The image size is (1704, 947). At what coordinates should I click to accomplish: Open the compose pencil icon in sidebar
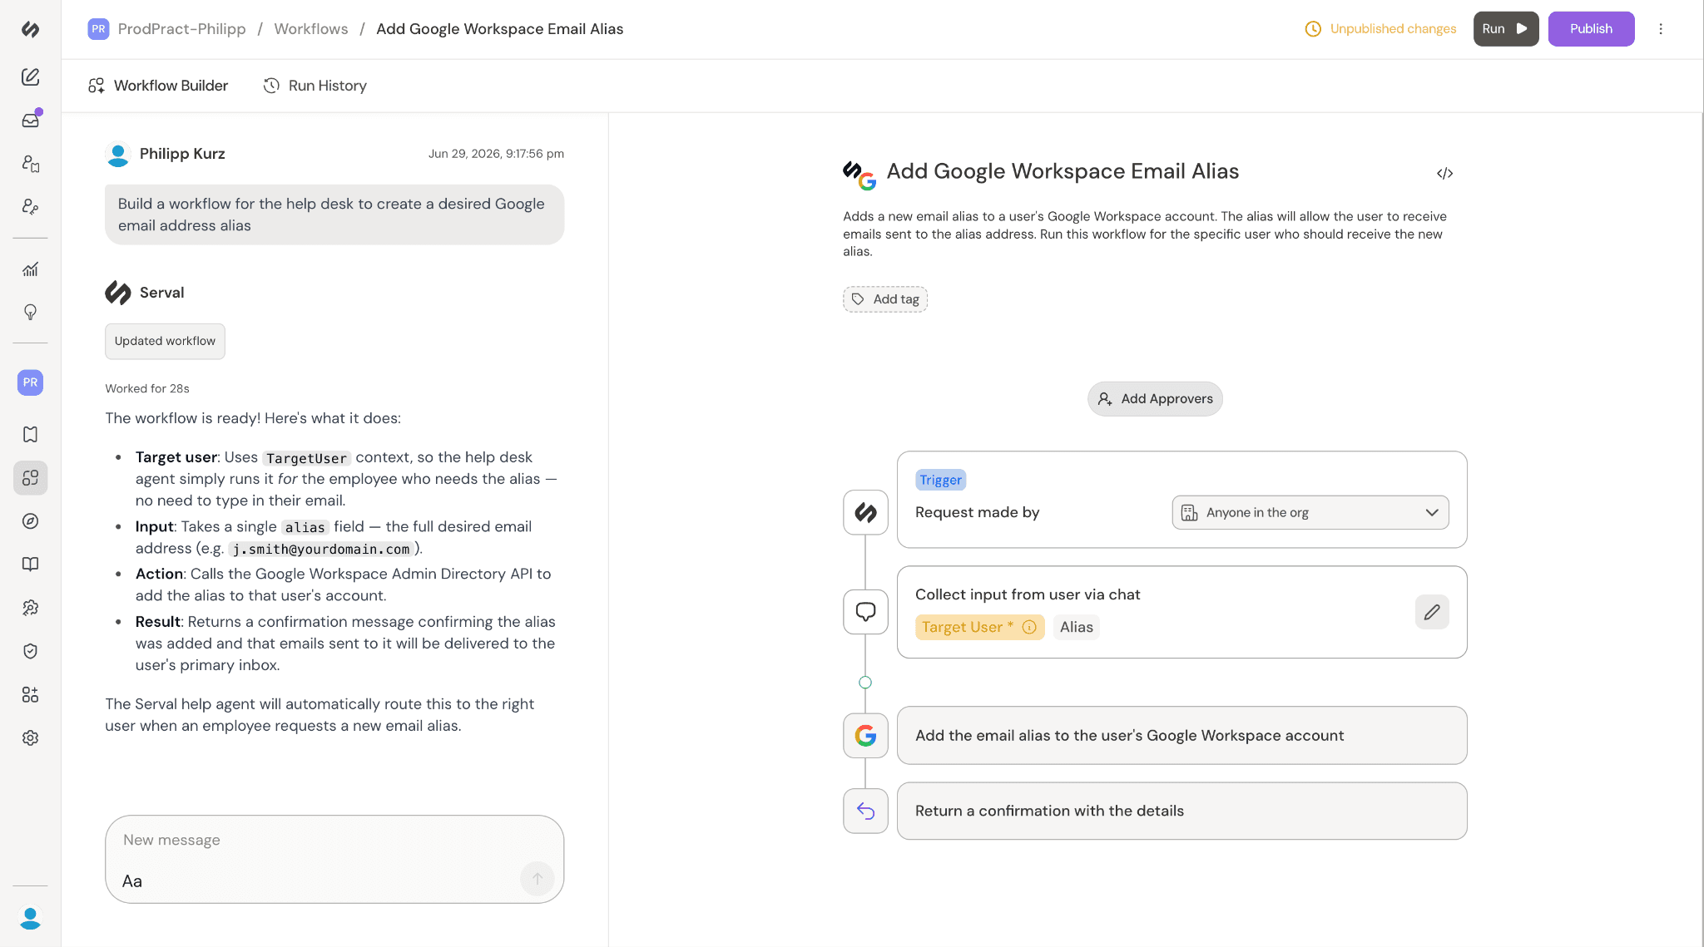pos(30,76)
